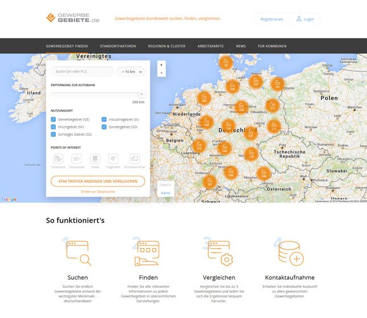
Task: Click the Vergleichen step icon
Action: pyautogui.click(x=220, y=253)
